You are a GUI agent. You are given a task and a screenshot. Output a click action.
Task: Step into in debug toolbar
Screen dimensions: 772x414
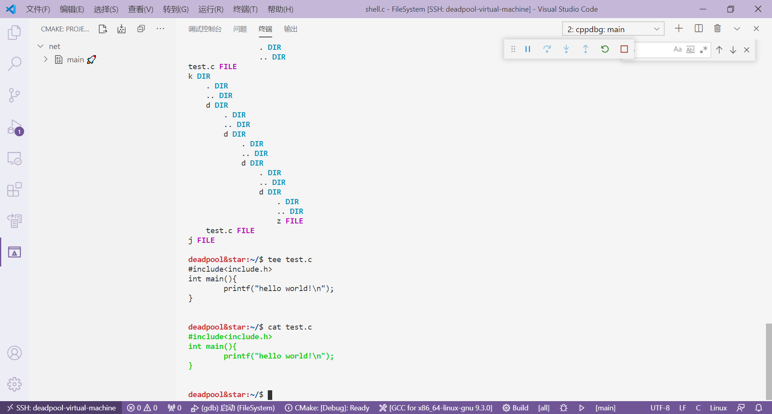tap(566, 49)
